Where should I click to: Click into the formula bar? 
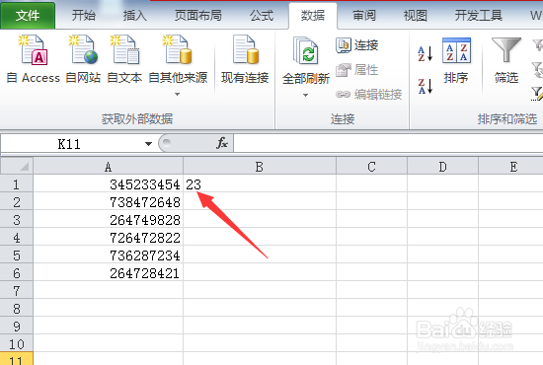388,143
